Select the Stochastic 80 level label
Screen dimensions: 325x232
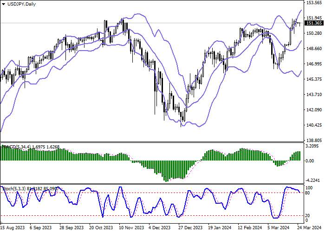[308, 193]
